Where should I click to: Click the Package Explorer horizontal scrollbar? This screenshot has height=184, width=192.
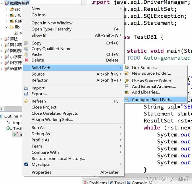tap(12, 108)
